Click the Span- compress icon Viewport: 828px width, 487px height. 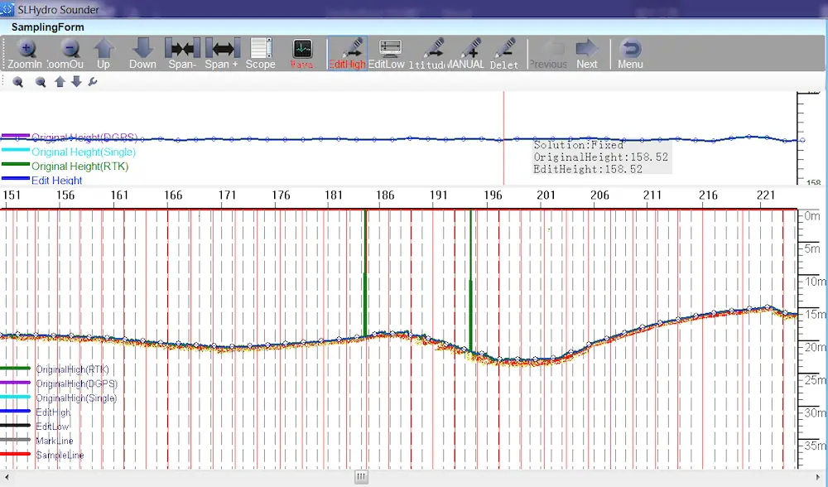[x=183, y=49]
